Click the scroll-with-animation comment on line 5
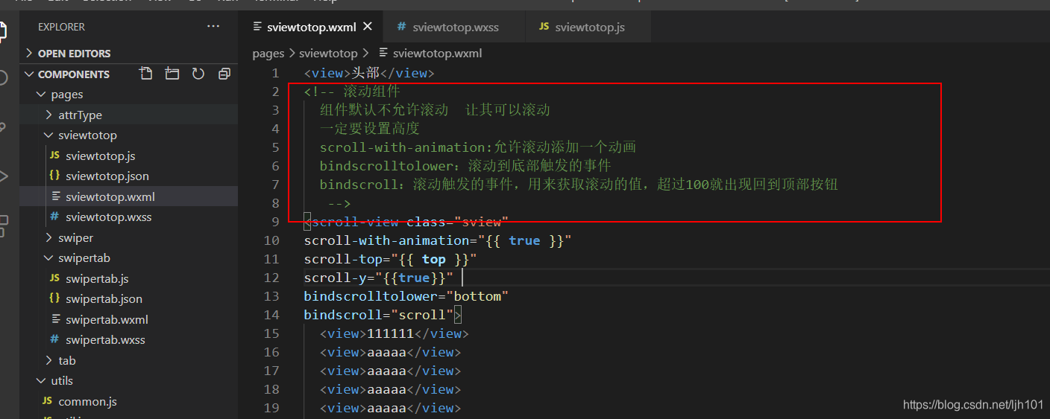The image size is (1050, 419). [478, 147]
